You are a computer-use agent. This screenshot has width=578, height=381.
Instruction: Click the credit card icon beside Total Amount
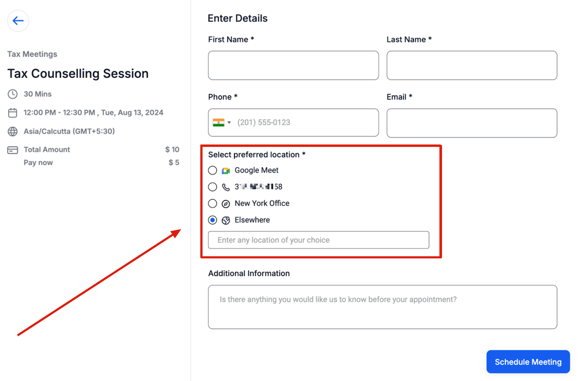point(13,150)
